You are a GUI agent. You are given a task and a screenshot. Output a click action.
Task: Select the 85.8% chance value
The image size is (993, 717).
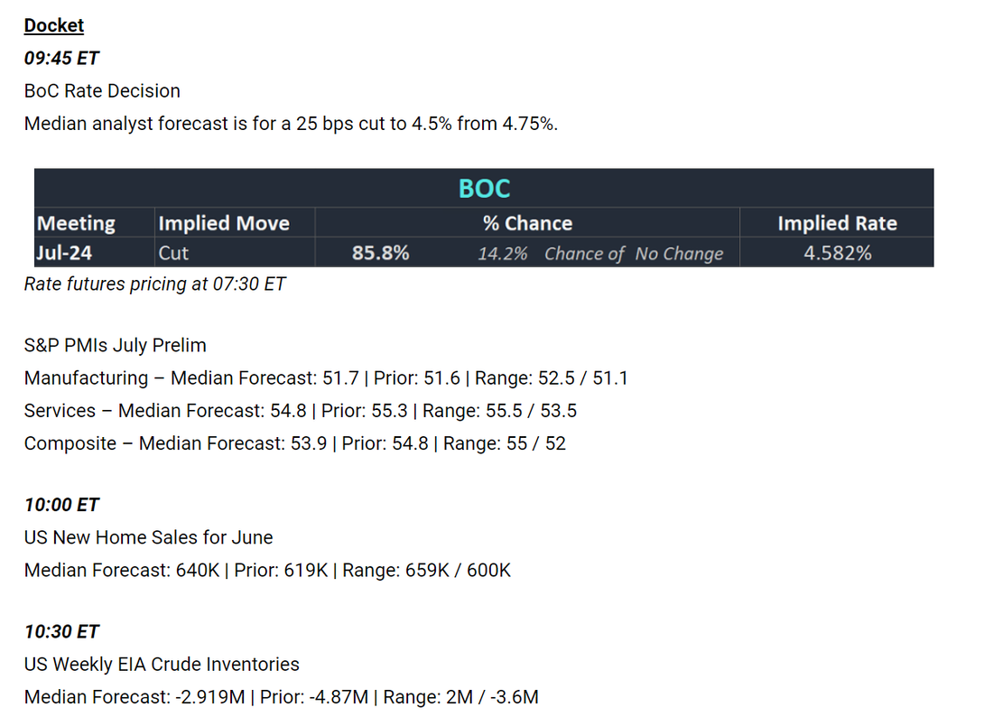(381, 253)
